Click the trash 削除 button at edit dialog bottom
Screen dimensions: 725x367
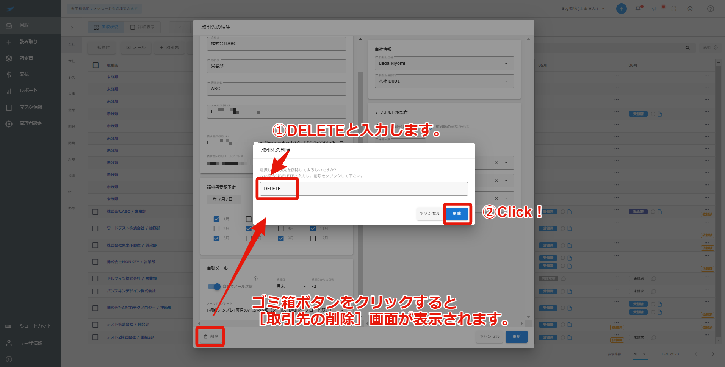point(211,337)
